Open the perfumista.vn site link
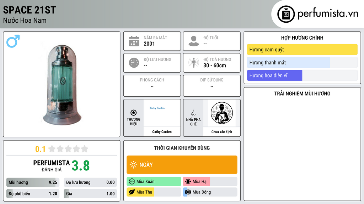Screen dimensions: 364x204 (328, 14)
